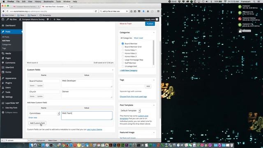Open the Trash in the Dock
The width and height of the screenshot is (263, 148).
(x=232, y=145)
